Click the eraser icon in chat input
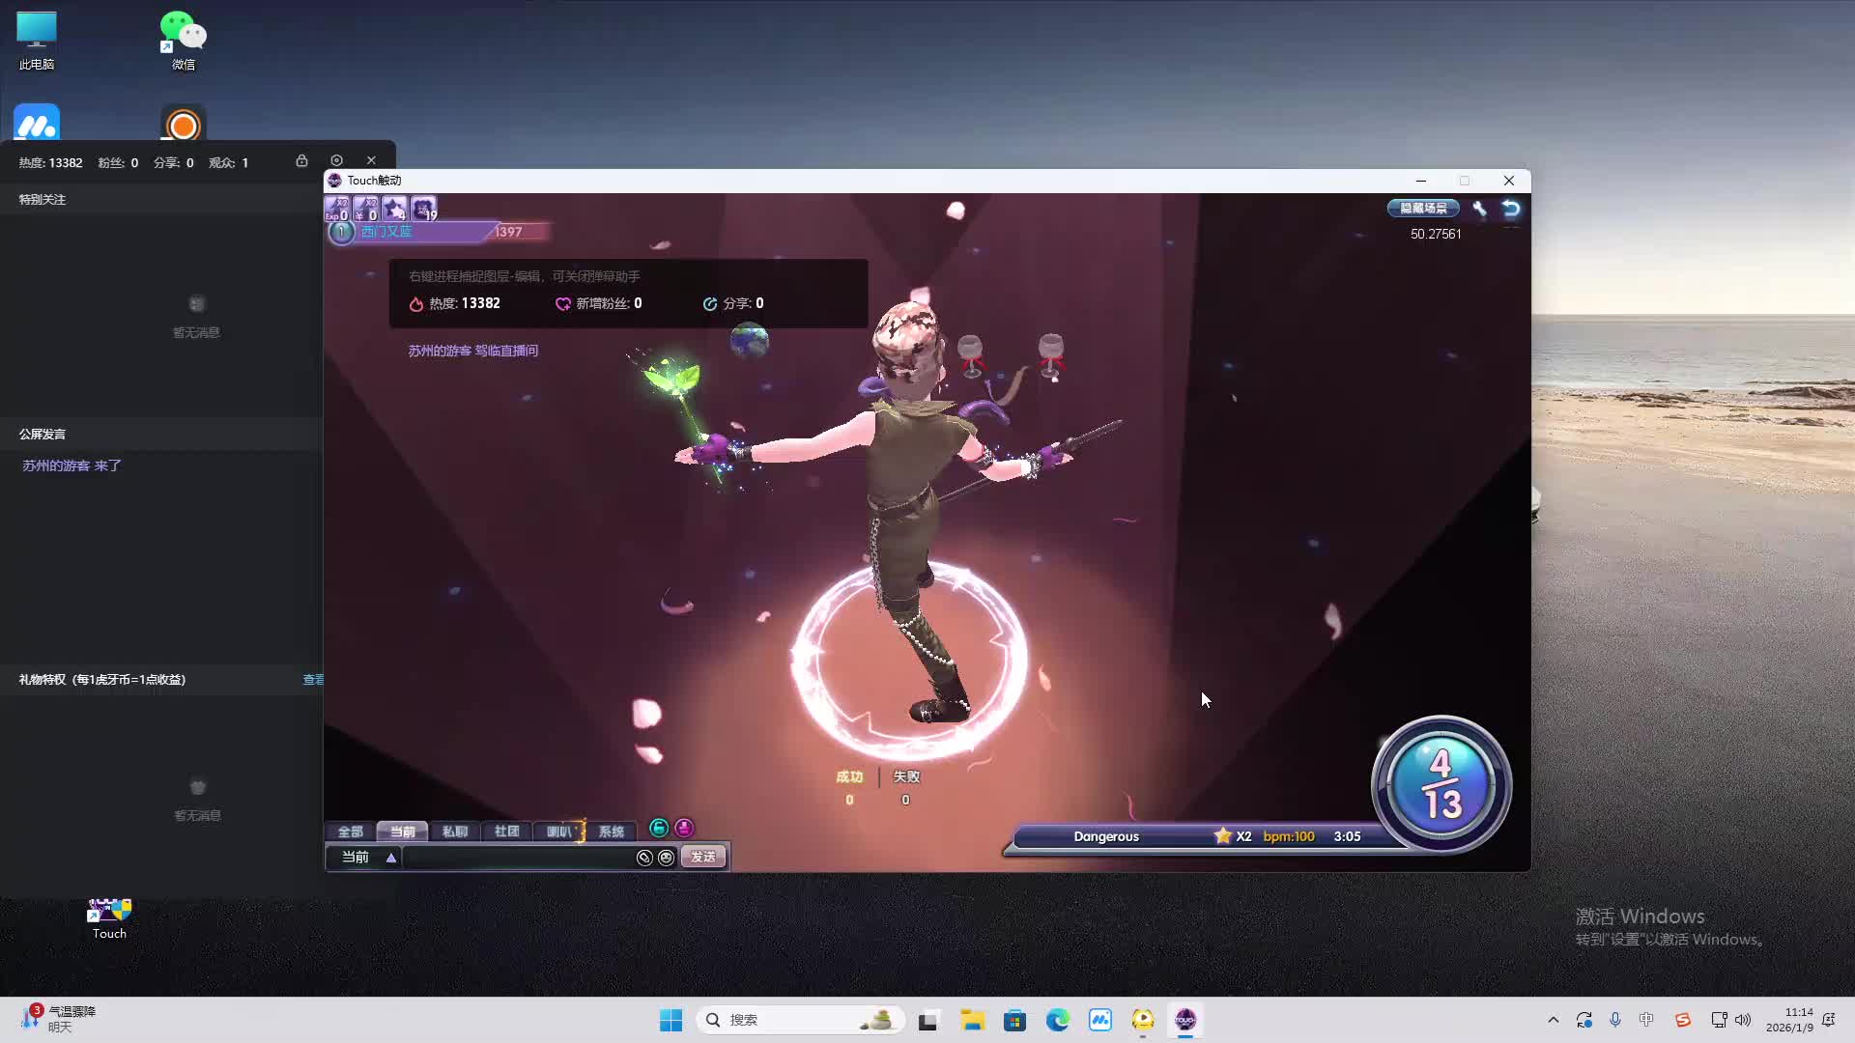1855x1043 pixels. [644, 858]
